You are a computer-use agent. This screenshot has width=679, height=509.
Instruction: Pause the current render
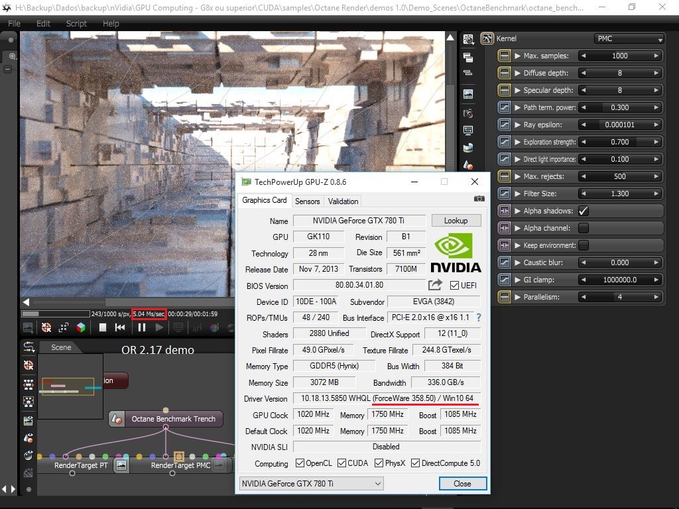[142, 327]
